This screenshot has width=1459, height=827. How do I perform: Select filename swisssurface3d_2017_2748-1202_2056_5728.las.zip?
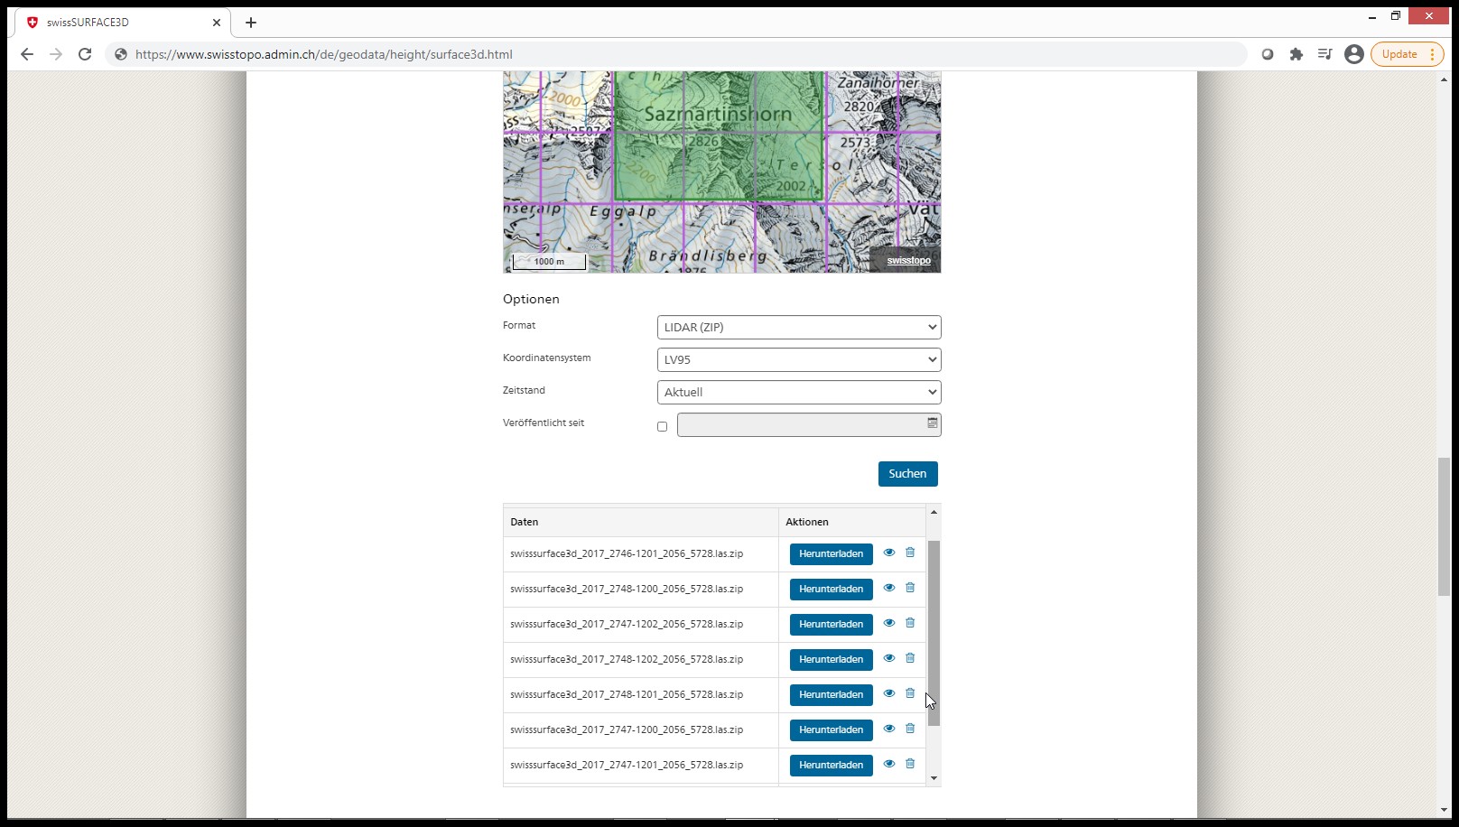[x=627, y=659]
